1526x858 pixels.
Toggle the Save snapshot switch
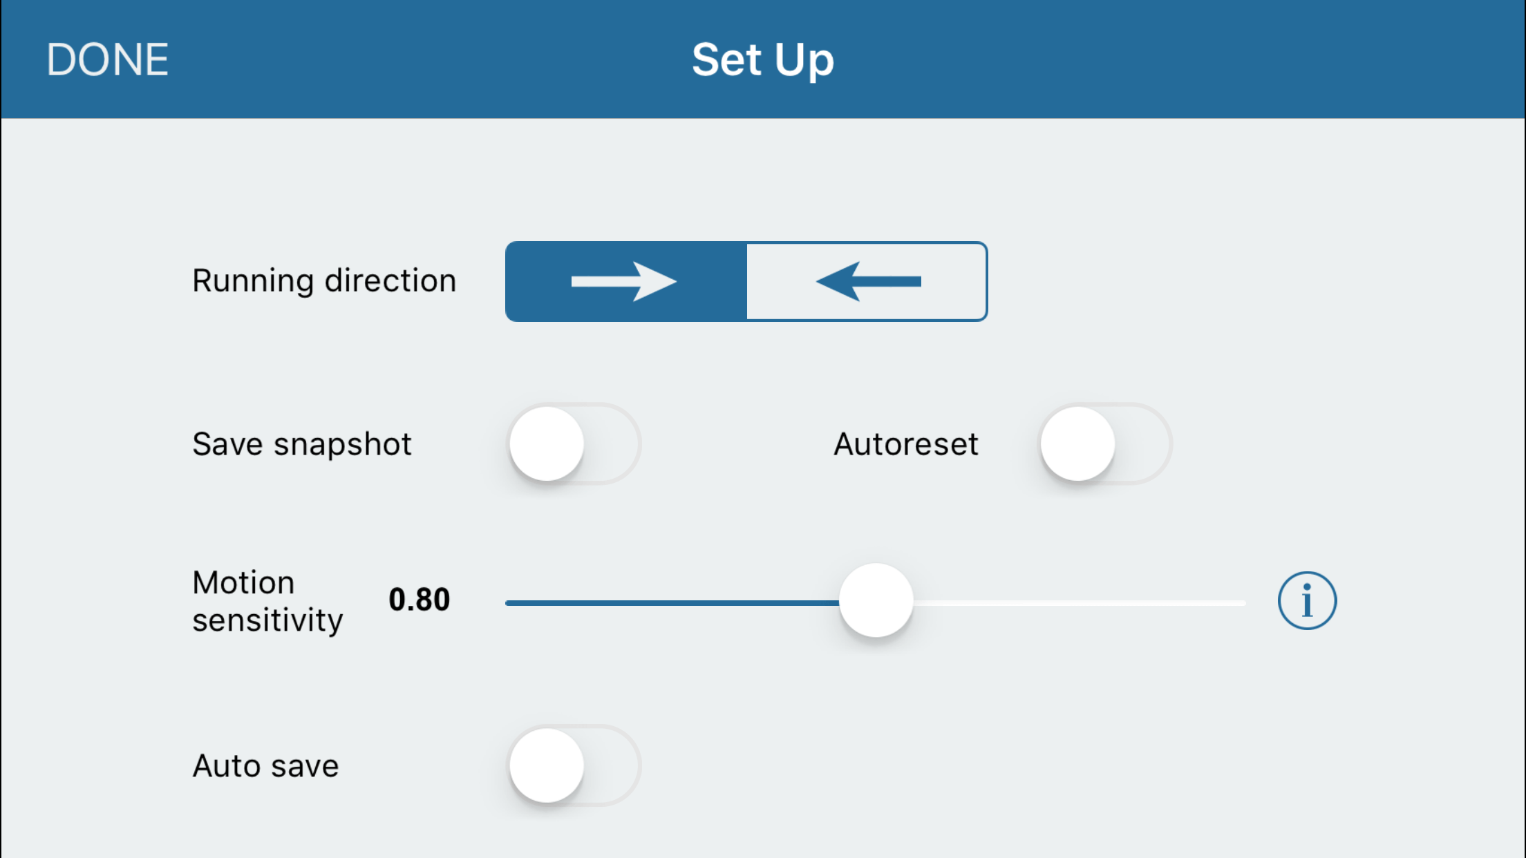coord(573,444)
